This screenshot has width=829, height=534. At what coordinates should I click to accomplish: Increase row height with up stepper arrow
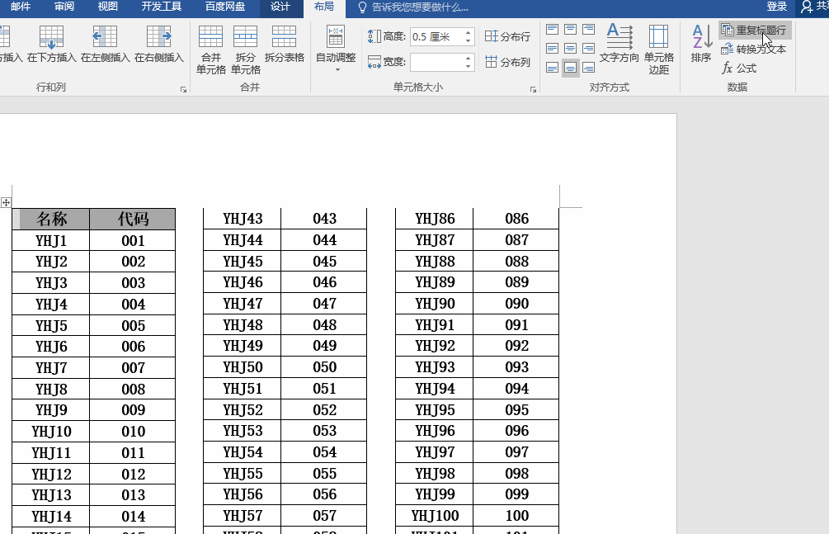pos(469,33)
